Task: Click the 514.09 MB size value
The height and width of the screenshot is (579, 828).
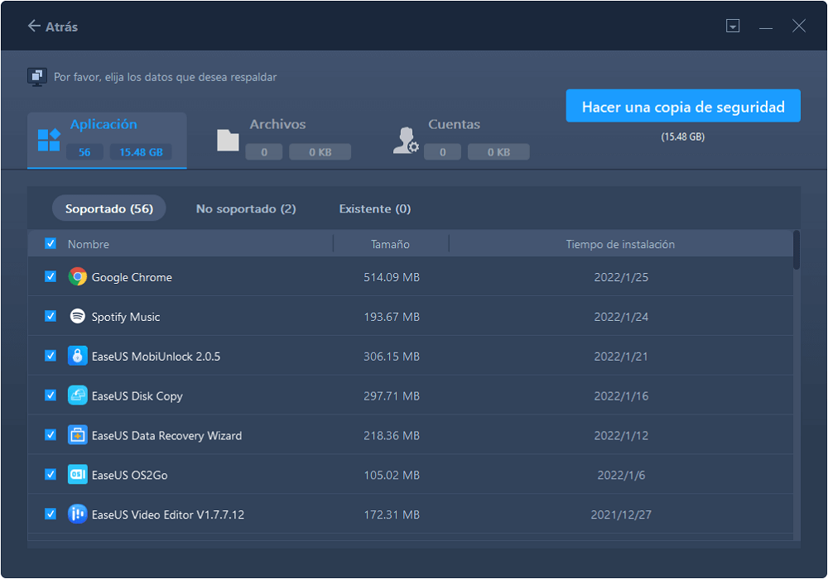Action: [x=392, y=277]
